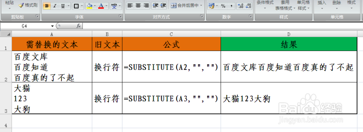Increase decimal places icon
The image size is (363, 132).
[241, 6]
